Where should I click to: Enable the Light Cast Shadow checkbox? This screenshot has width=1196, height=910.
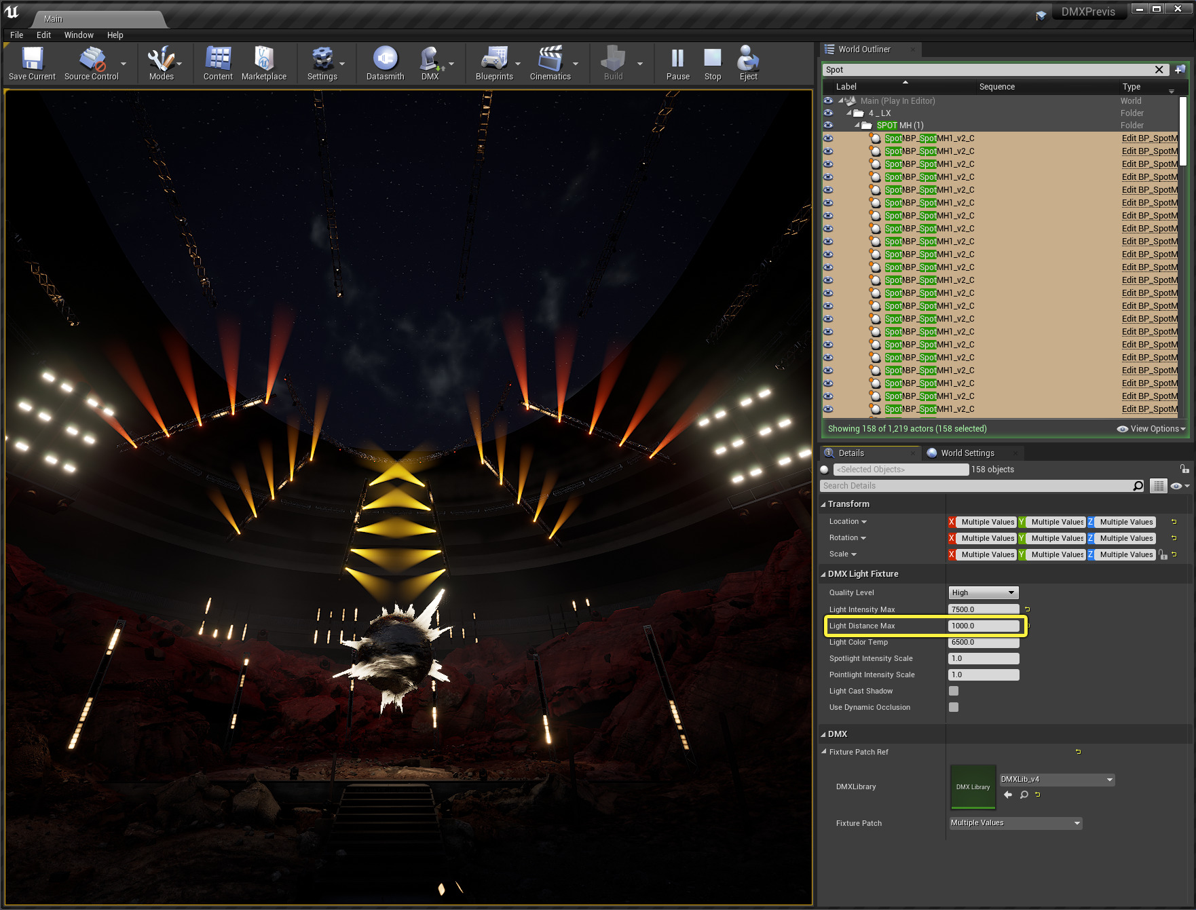tap(954, 691)
